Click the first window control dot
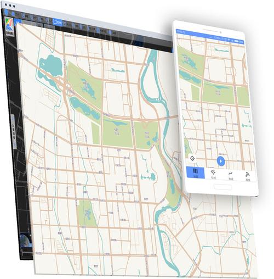 tap(6, 4)
